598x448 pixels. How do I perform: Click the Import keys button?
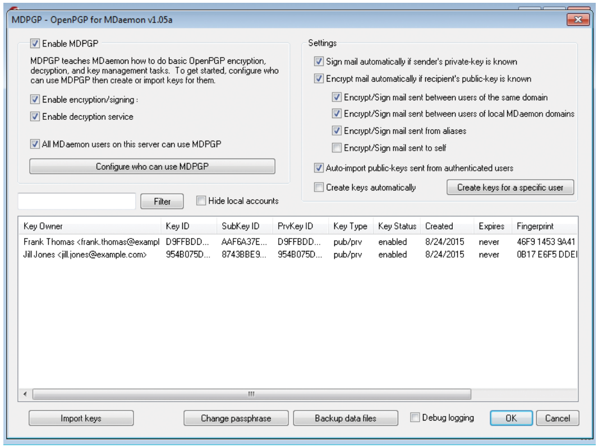point(81,418)
